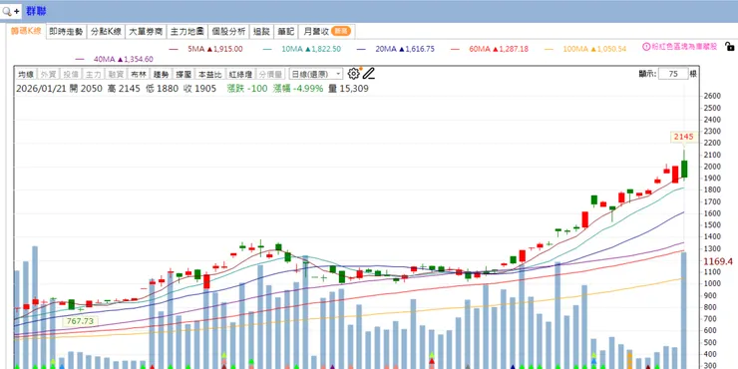Toggle the 趨勢 trend overlay
The height and width of the screenshot is (369, 738).
161,74
